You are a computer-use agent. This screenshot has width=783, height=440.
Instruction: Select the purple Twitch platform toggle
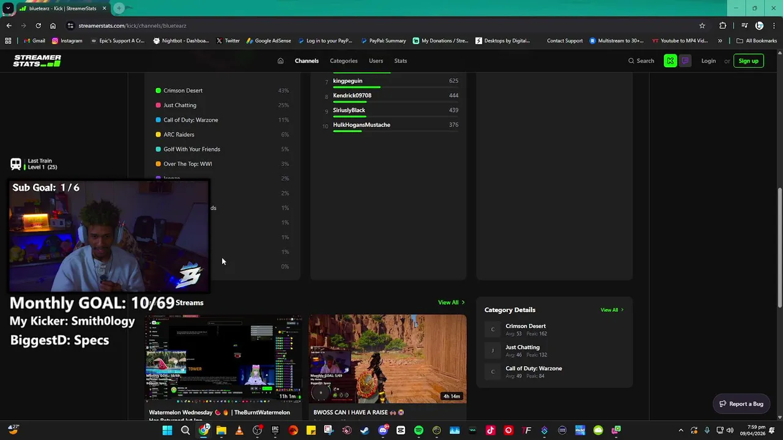click(x=685, y=61)
